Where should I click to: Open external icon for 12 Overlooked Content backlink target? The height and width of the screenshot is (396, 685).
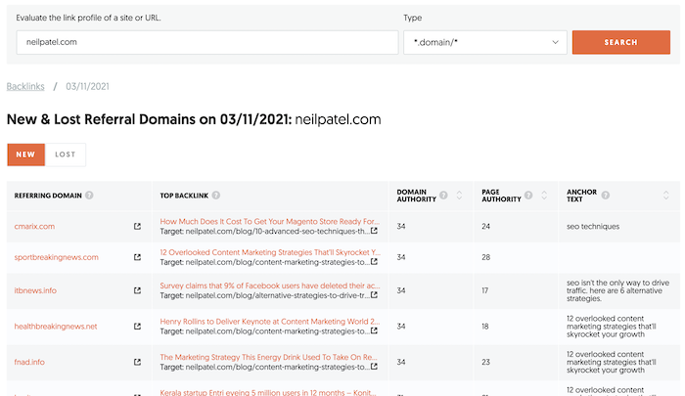[x=374, y=262]
